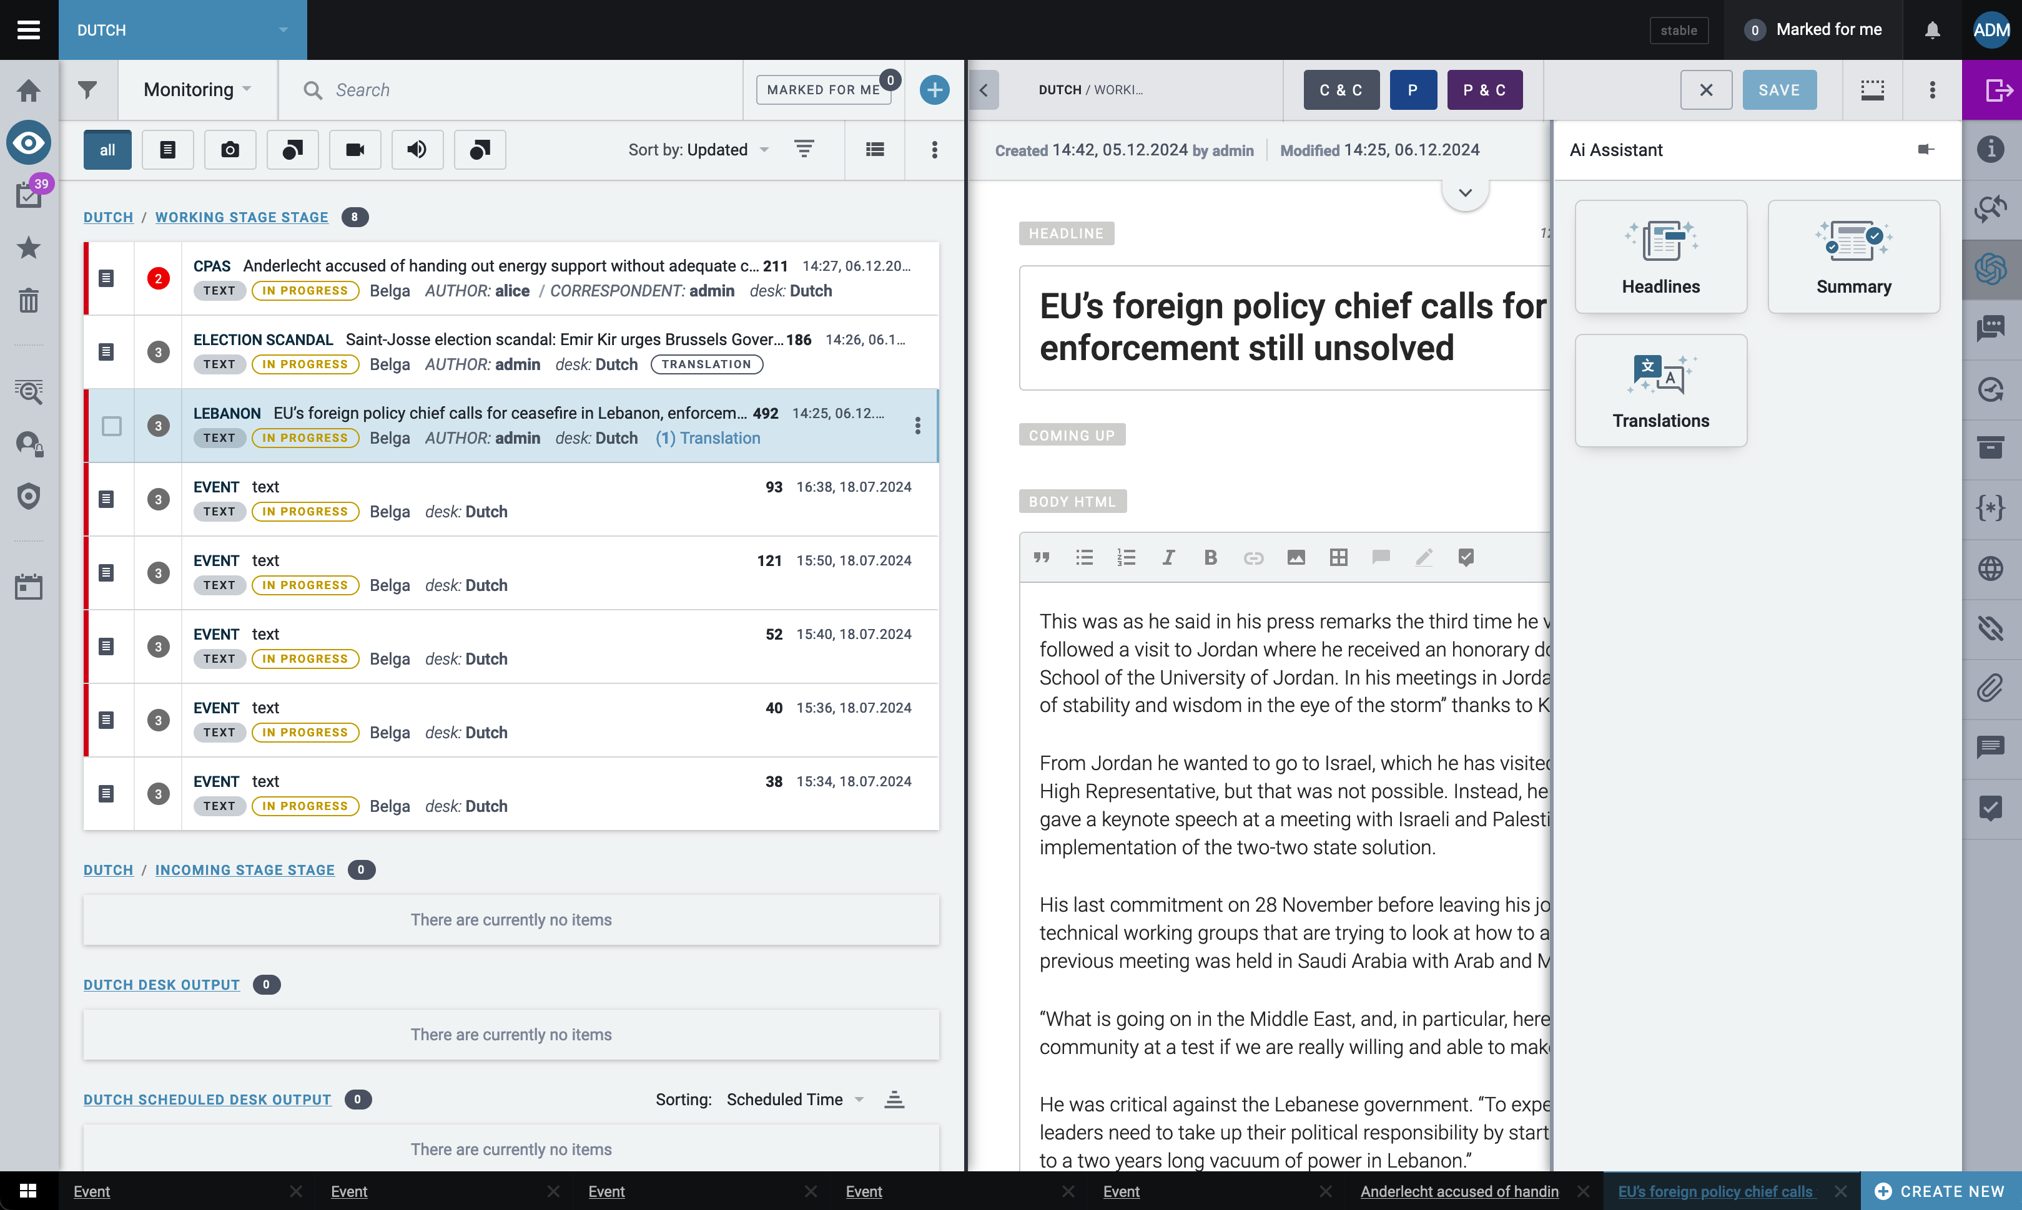
Task: Click the blue plus create button
Action: (934, 90)
